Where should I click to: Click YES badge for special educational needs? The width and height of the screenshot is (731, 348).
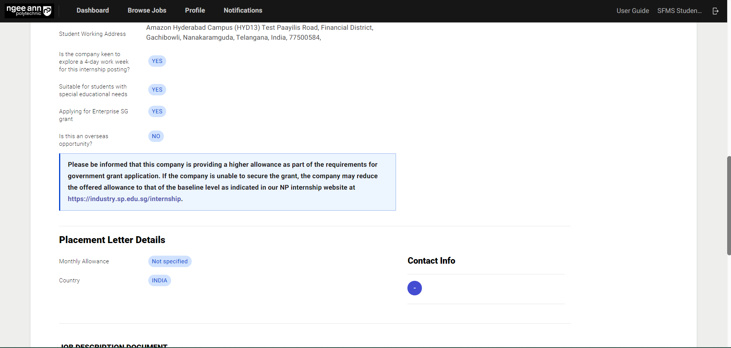pyautogui.click(x=157, y=90)
